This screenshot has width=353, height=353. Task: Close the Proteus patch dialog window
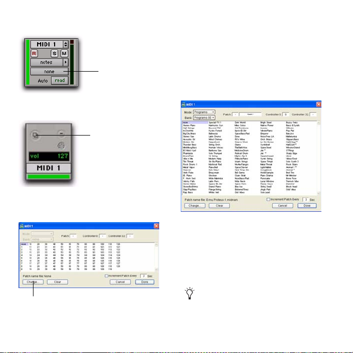(x=318, y=104)
